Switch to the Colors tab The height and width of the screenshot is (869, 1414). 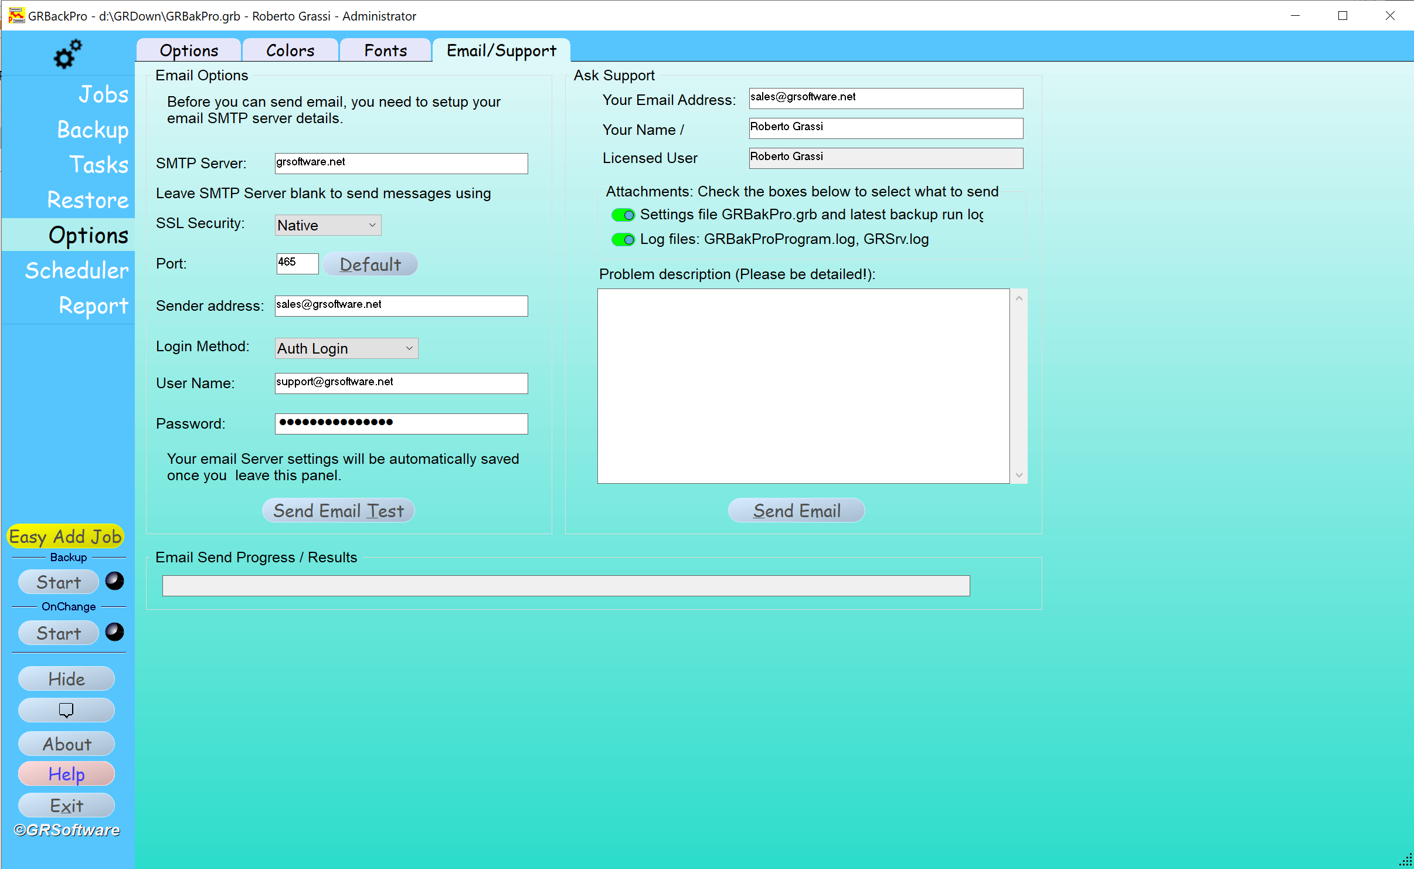click(290, 50)
